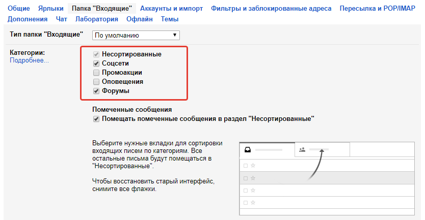Switch to the Ярлыки tab
This screenshot has width=425, height=220.
pyautogui.click(x=51, y=9)
